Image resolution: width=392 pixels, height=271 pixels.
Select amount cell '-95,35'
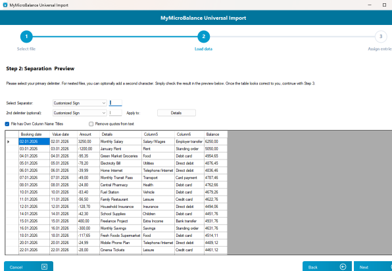pyautogui.click(x=88, y=156)
